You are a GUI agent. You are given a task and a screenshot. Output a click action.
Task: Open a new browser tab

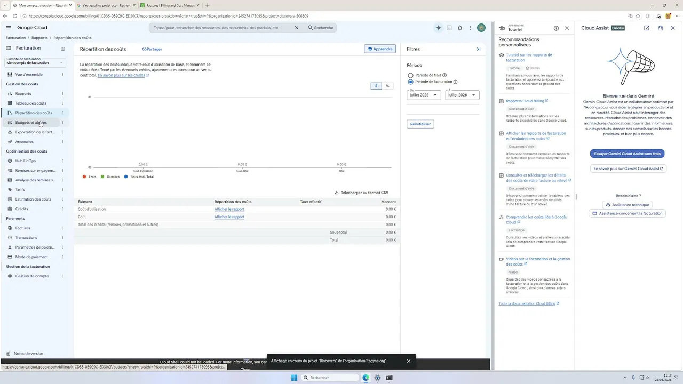pos(208,5)
